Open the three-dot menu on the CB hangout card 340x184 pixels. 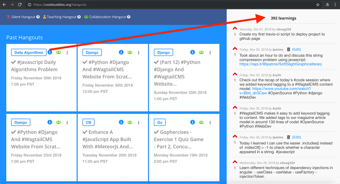coord(138,122)
